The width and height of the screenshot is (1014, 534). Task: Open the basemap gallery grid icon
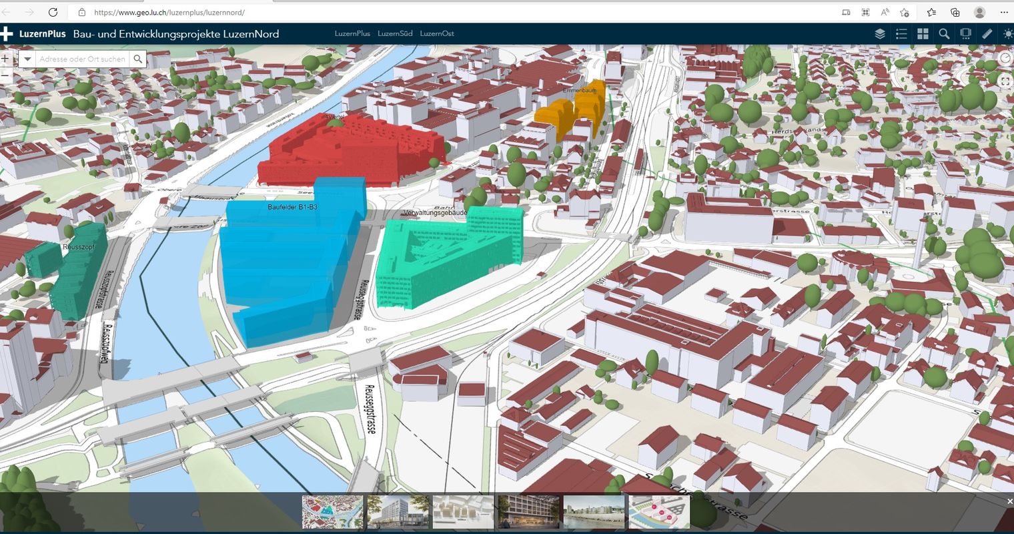click(x=923, y=33)
